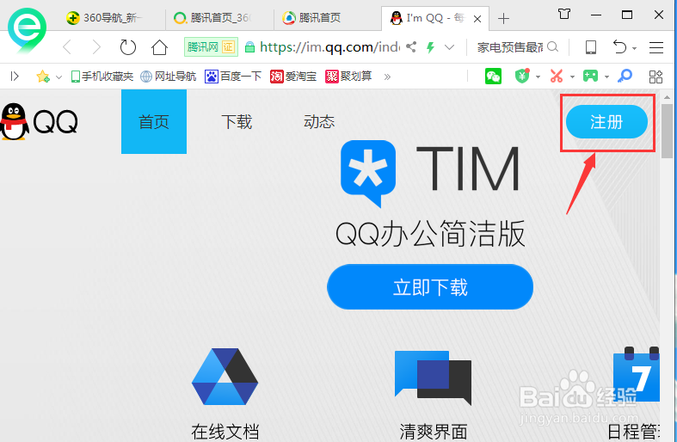Open 手机收藏夹 bookmark
The width and height of the screenshot is (677, 442).
pyautogui.click(x=102, y=77)
